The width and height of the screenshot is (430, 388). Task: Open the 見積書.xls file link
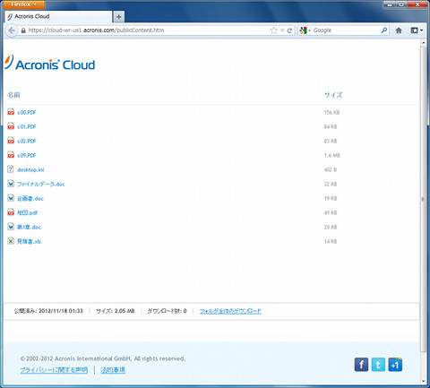coord(29,242)
